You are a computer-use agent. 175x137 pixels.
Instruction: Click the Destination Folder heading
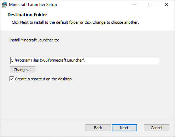pyautogui.click(x=27, y=15)
